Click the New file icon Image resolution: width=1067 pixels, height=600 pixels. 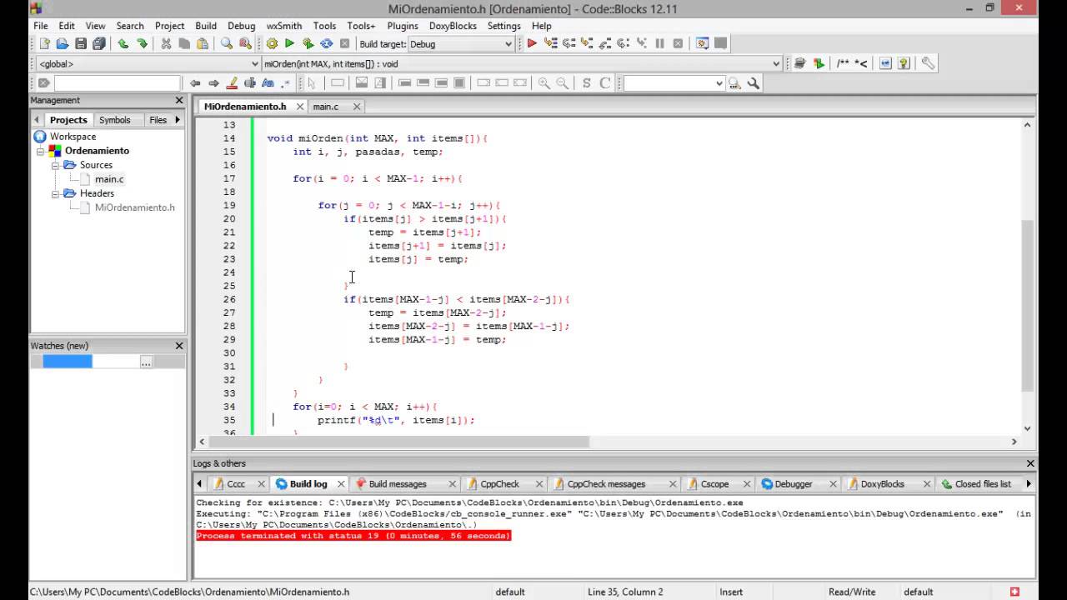pos(44,44)
